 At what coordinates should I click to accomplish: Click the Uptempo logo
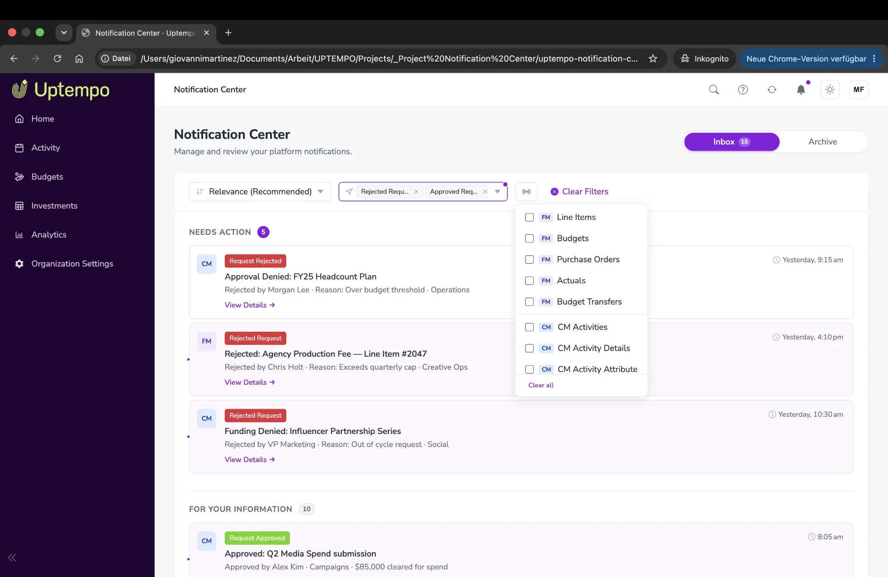(61, 90)
